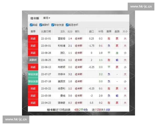The height and width of the screenshot is (126, 157).
Task: Click the 赛事 column header
Action: pyautogui.click(x=33, y=31)
